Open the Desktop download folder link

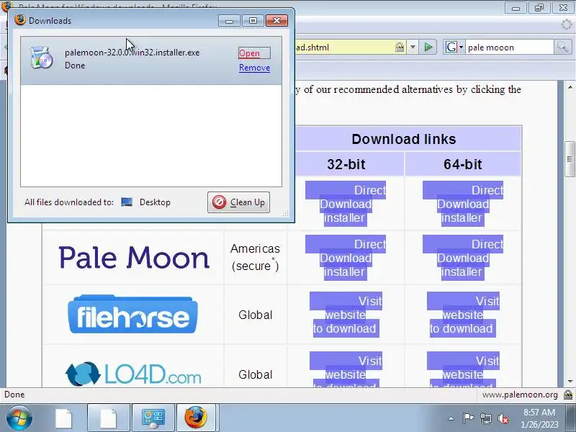click(155, 202)
